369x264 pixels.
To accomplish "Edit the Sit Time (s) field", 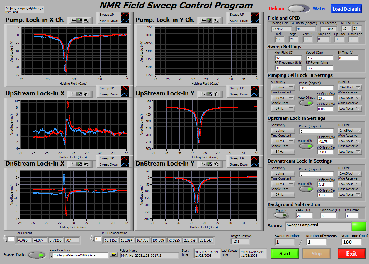I will [348, 58].
